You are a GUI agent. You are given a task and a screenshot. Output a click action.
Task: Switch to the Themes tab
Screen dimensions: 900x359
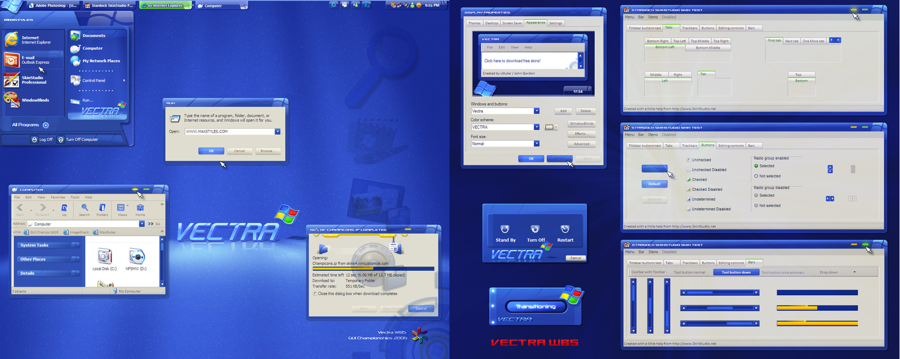pos(474,23)
